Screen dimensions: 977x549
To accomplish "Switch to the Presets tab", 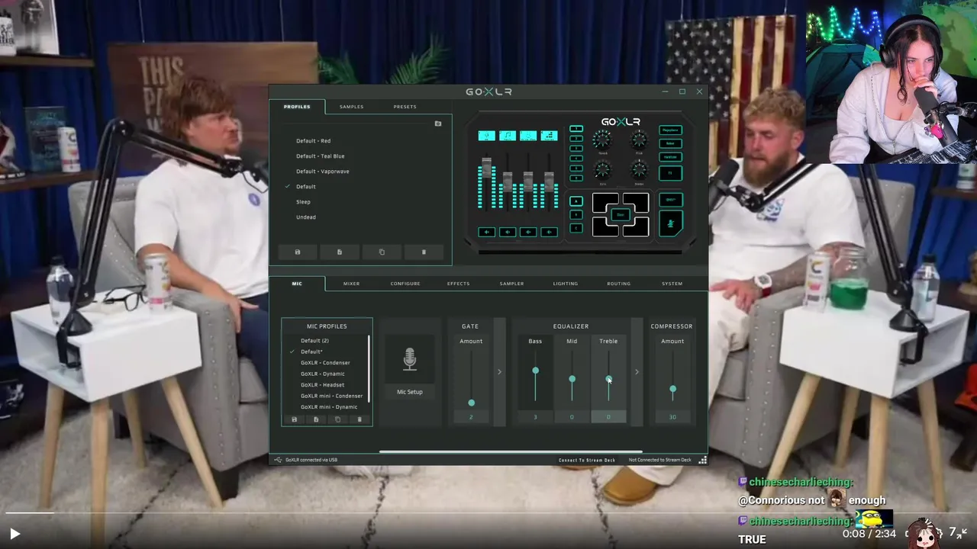I will tap(405, 107).
